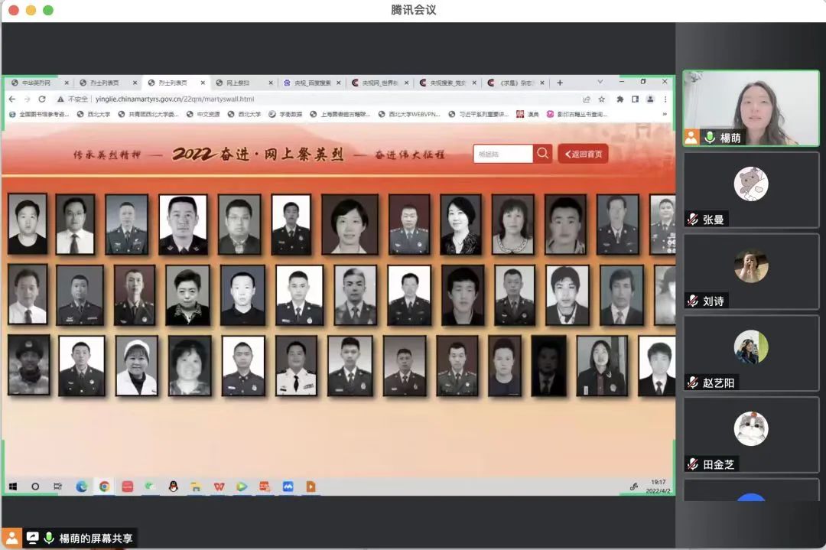Click the muted microphone icon beside 刘诗
826x550 pixels.
(x=692, y=301)
